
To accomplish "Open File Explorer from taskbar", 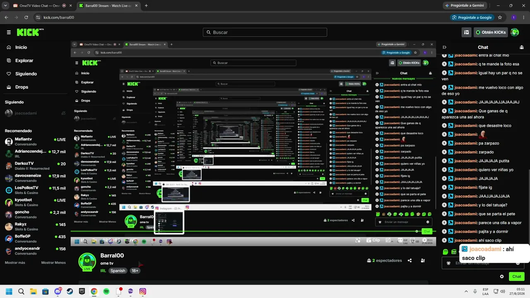I will [x=33, y=291].
